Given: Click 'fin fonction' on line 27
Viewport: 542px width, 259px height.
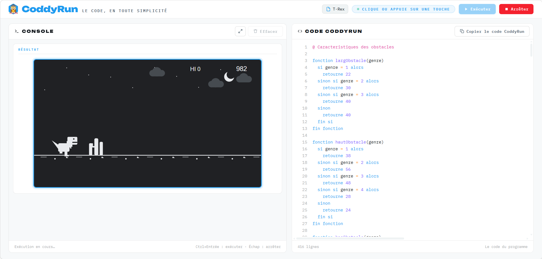Looking at the screenshot, I should 328,224.
